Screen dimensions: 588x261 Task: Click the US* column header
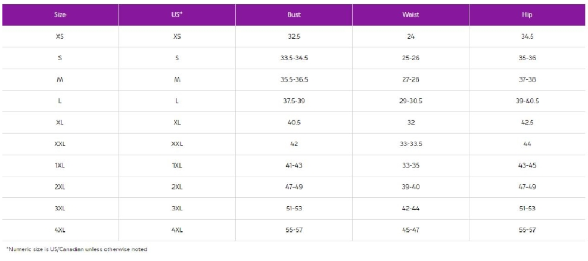pyautogui.click(x=177, y=14)
